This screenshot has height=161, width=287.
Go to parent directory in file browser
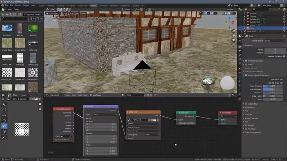pos(11,14)
